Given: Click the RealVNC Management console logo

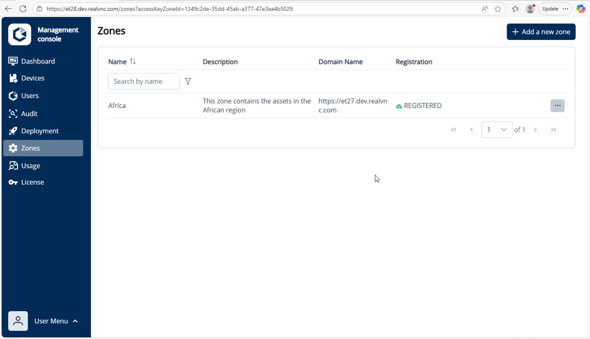Looking at the screenshot, I should 20,34.
